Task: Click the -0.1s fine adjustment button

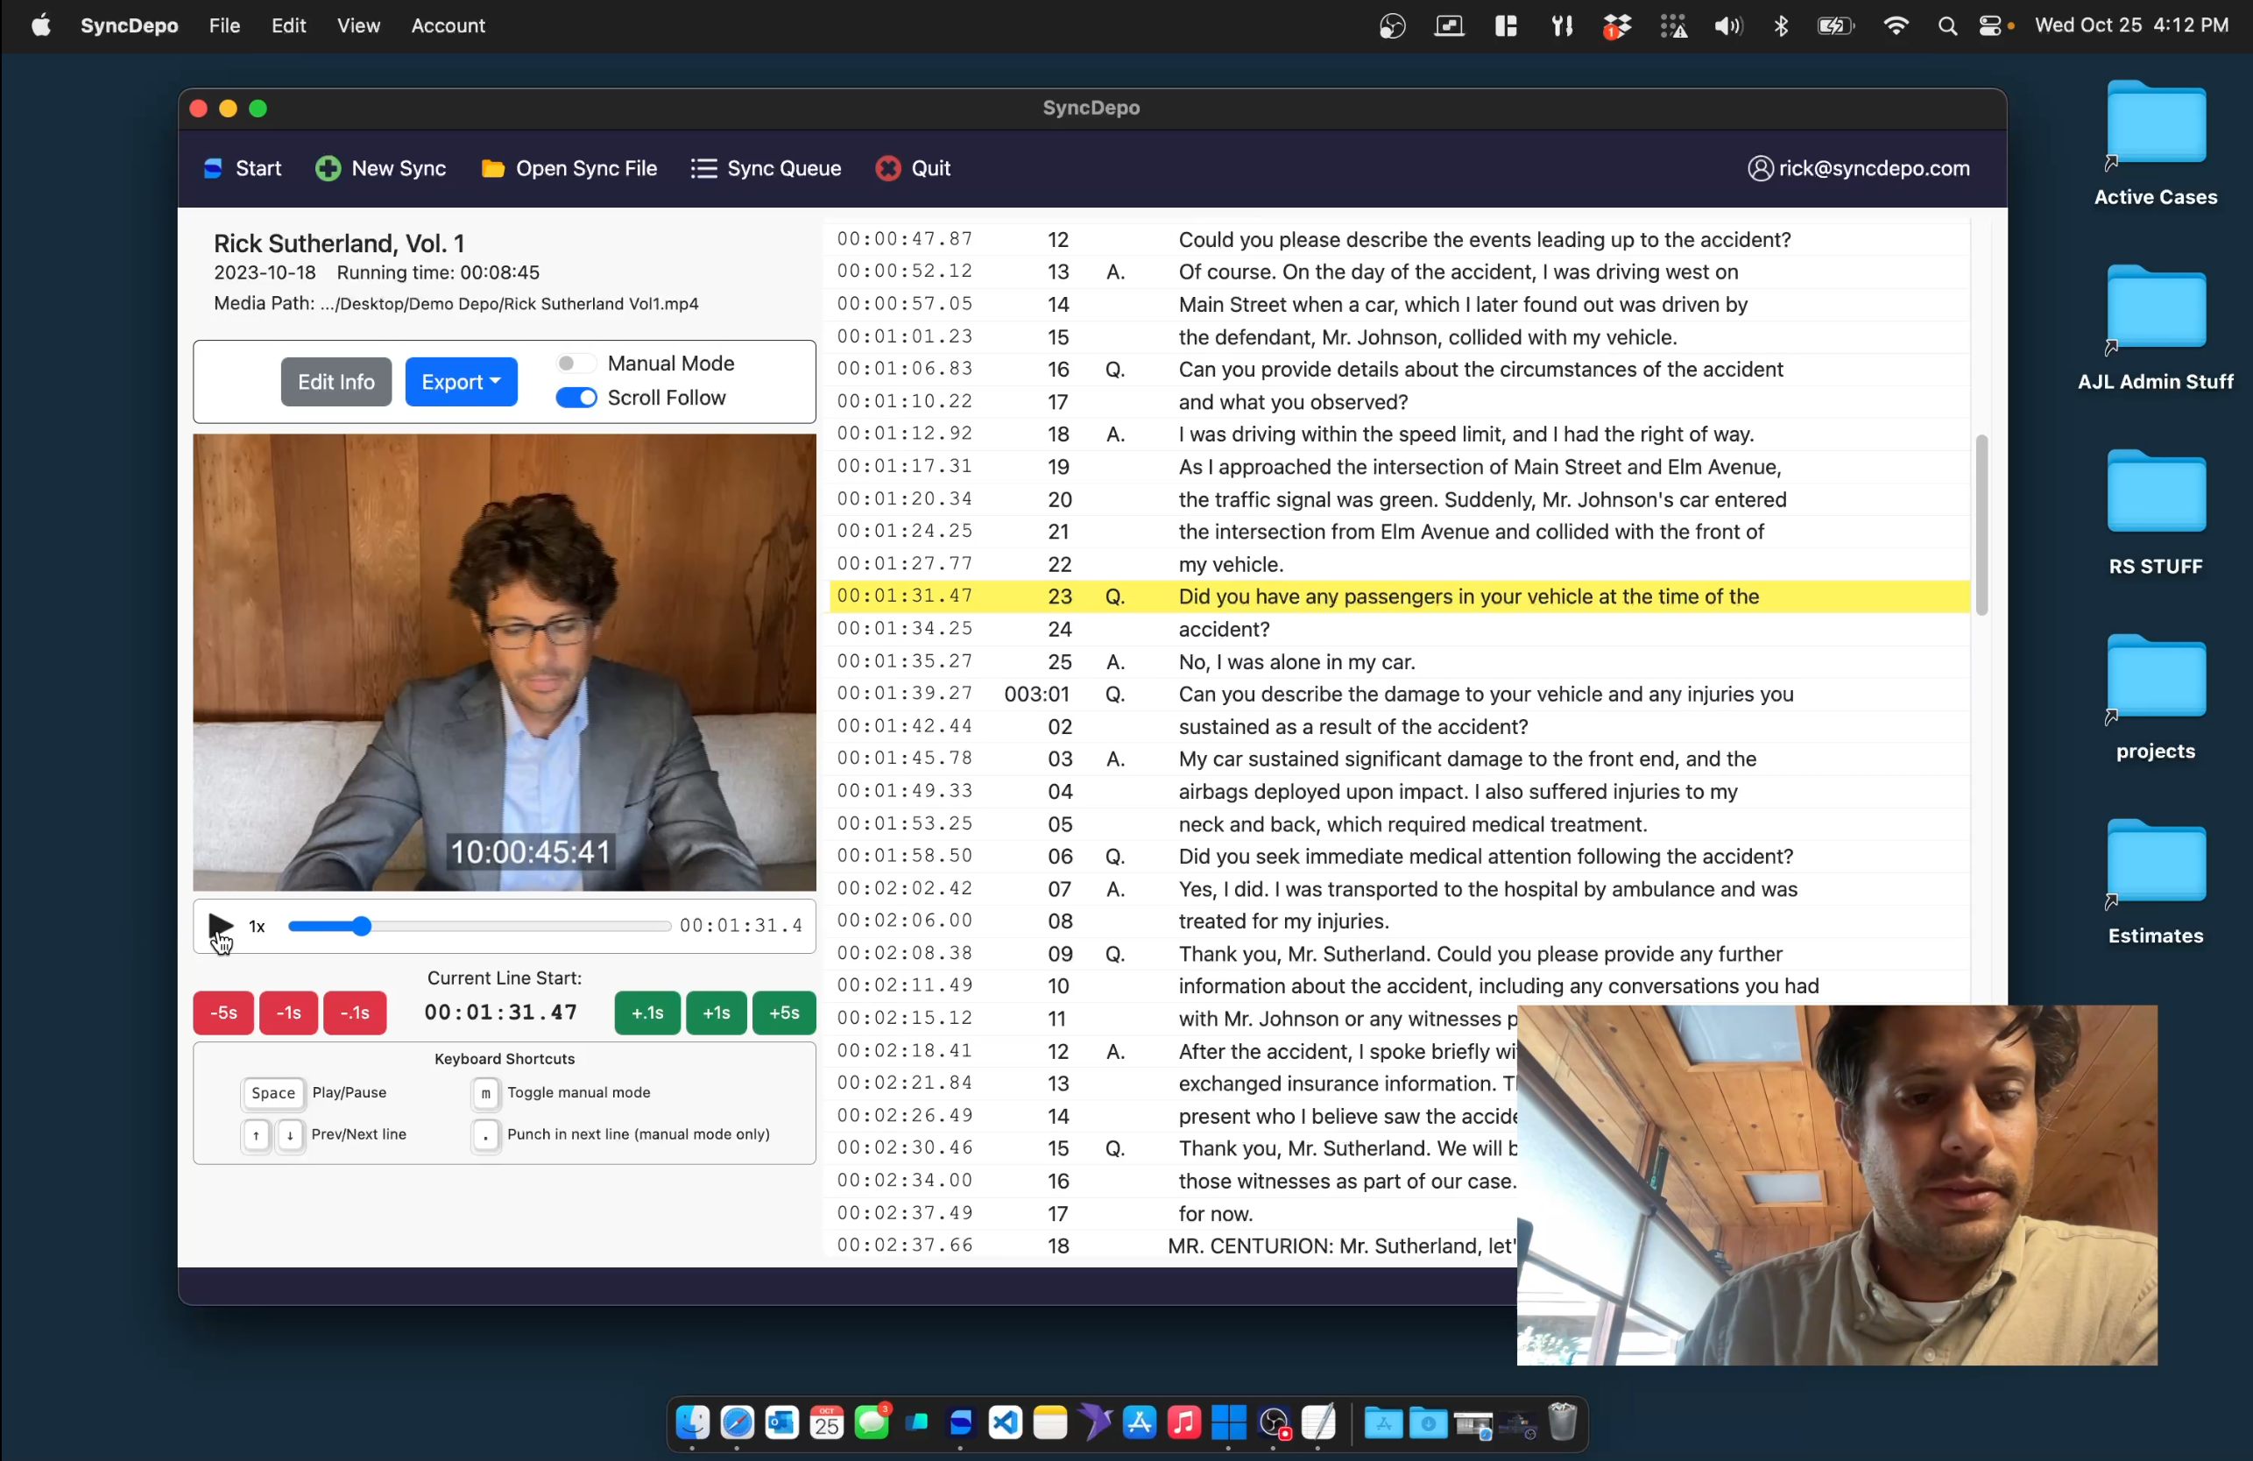Action: point(355,1013)
